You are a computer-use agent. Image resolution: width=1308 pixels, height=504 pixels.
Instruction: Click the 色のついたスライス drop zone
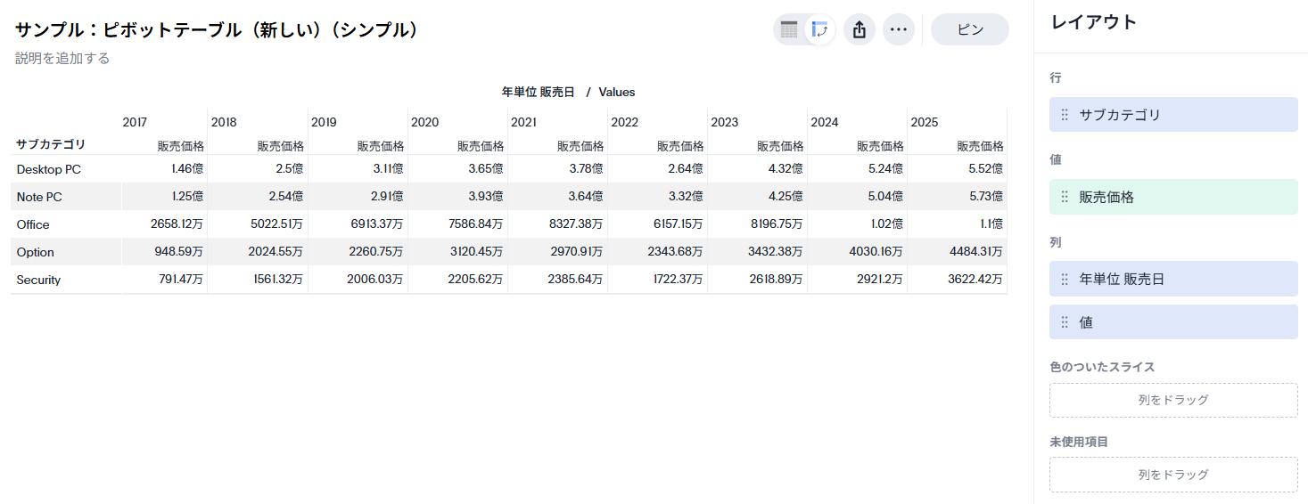click(x=1173, y=400)
